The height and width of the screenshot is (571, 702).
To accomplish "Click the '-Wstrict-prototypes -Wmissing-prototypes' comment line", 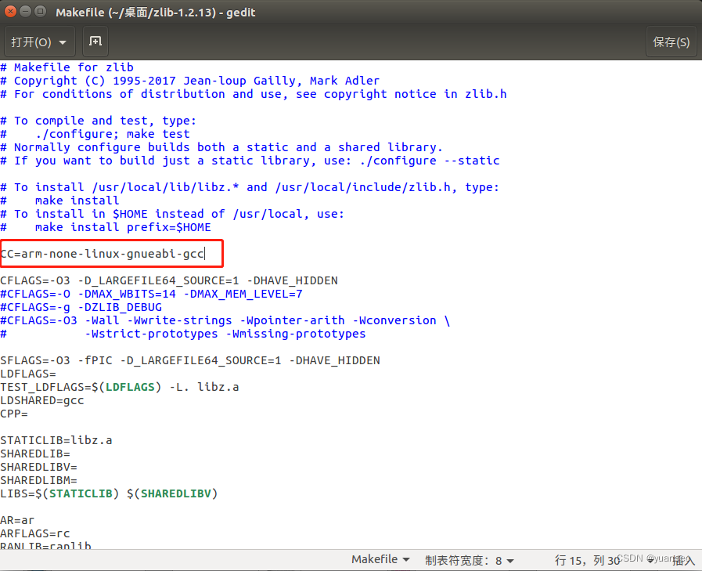I will [x=183, y=334].
